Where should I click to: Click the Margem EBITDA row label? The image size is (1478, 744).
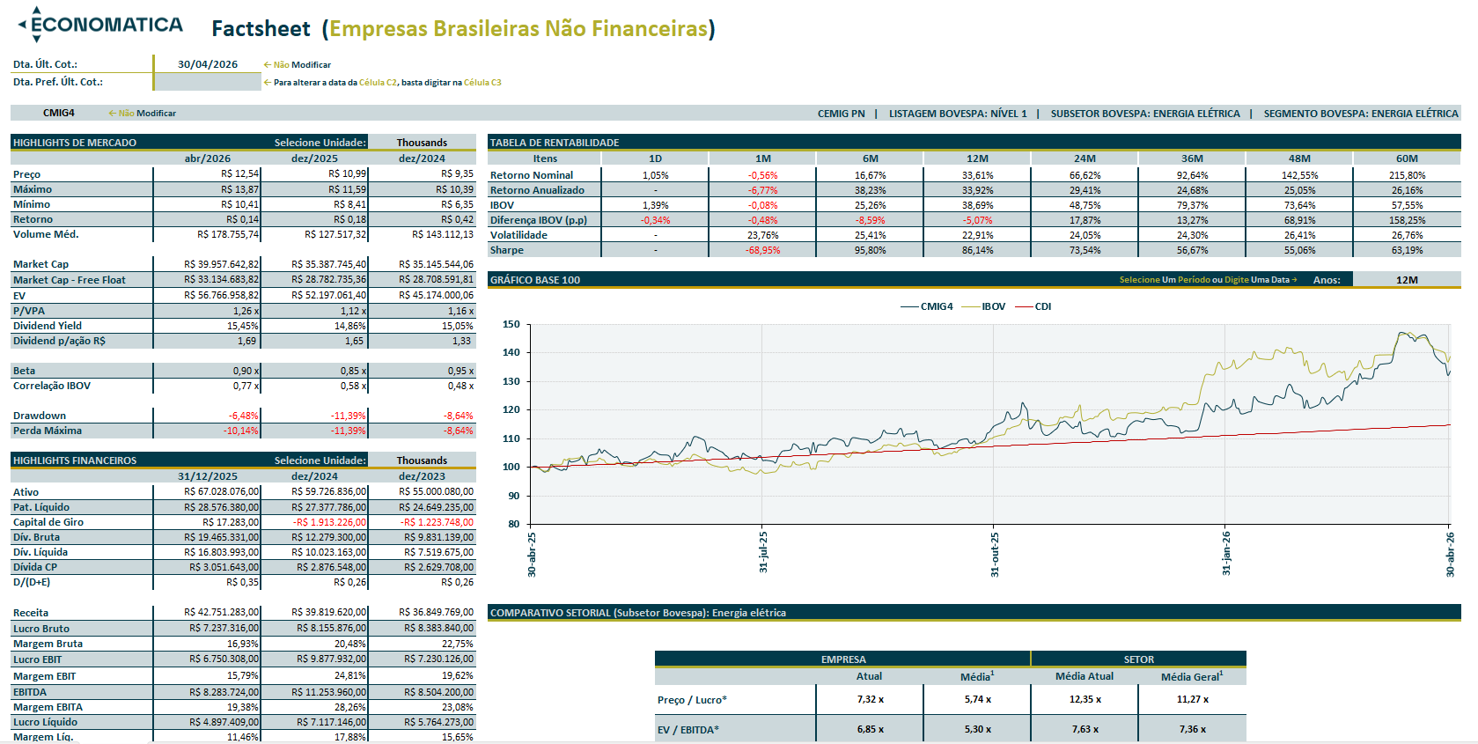pos(48,707)
